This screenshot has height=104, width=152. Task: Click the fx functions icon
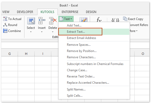pos(99,19)
